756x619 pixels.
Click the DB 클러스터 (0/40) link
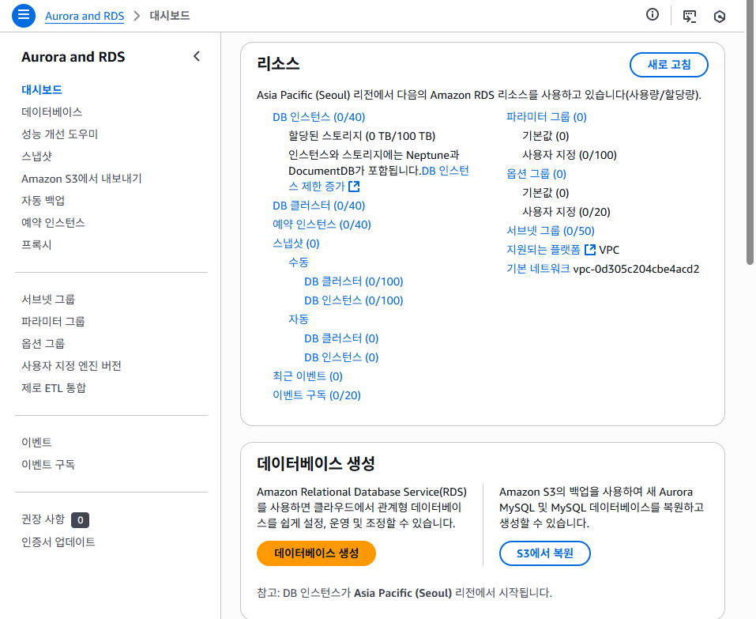pos(318,206)
